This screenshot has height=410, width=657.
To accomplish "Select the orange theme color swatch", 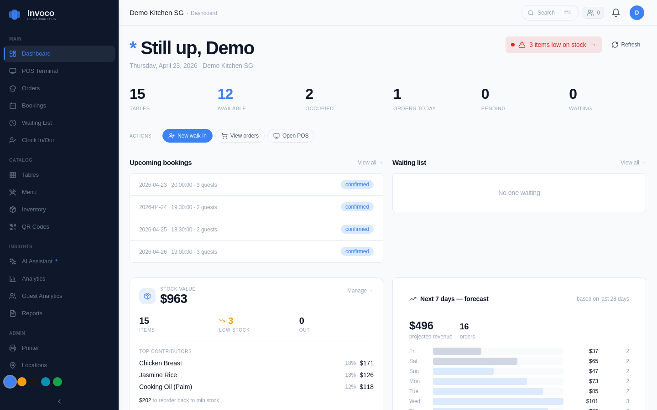I will [22, 382].
